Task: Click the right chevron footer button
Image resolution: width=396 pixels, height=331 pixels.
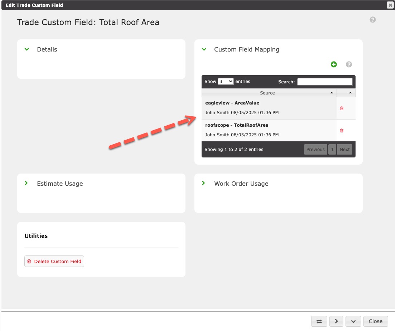Action: click(336, 321)
